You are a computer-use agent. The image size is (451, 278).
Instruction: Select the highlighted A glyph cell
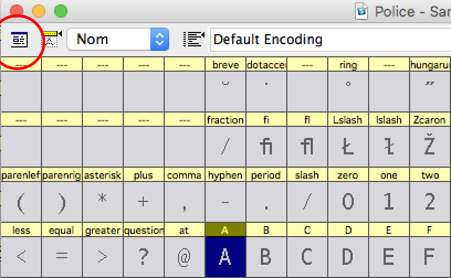225,257
